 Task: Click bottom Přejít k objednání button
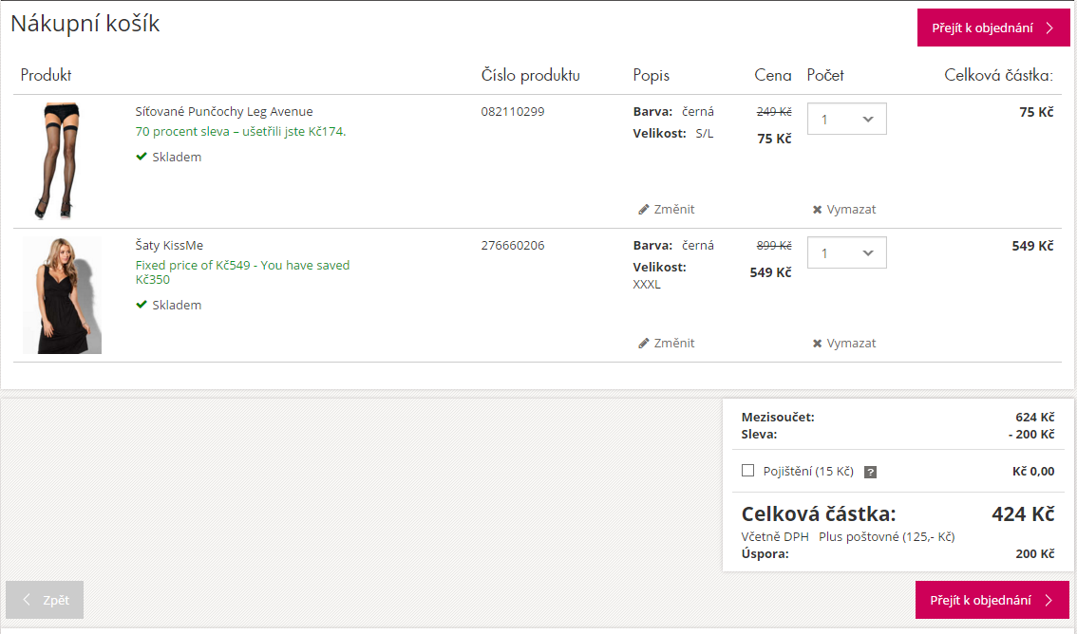tap(992, 600)
